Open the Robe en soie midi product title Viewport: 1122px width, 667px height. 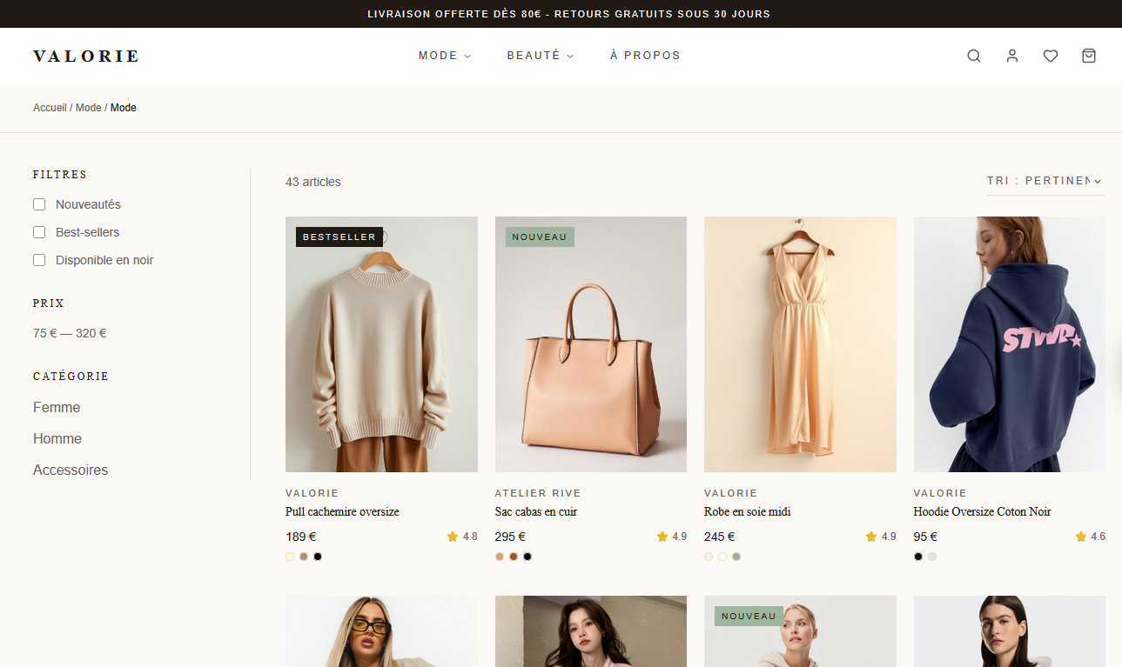point(747,512)
